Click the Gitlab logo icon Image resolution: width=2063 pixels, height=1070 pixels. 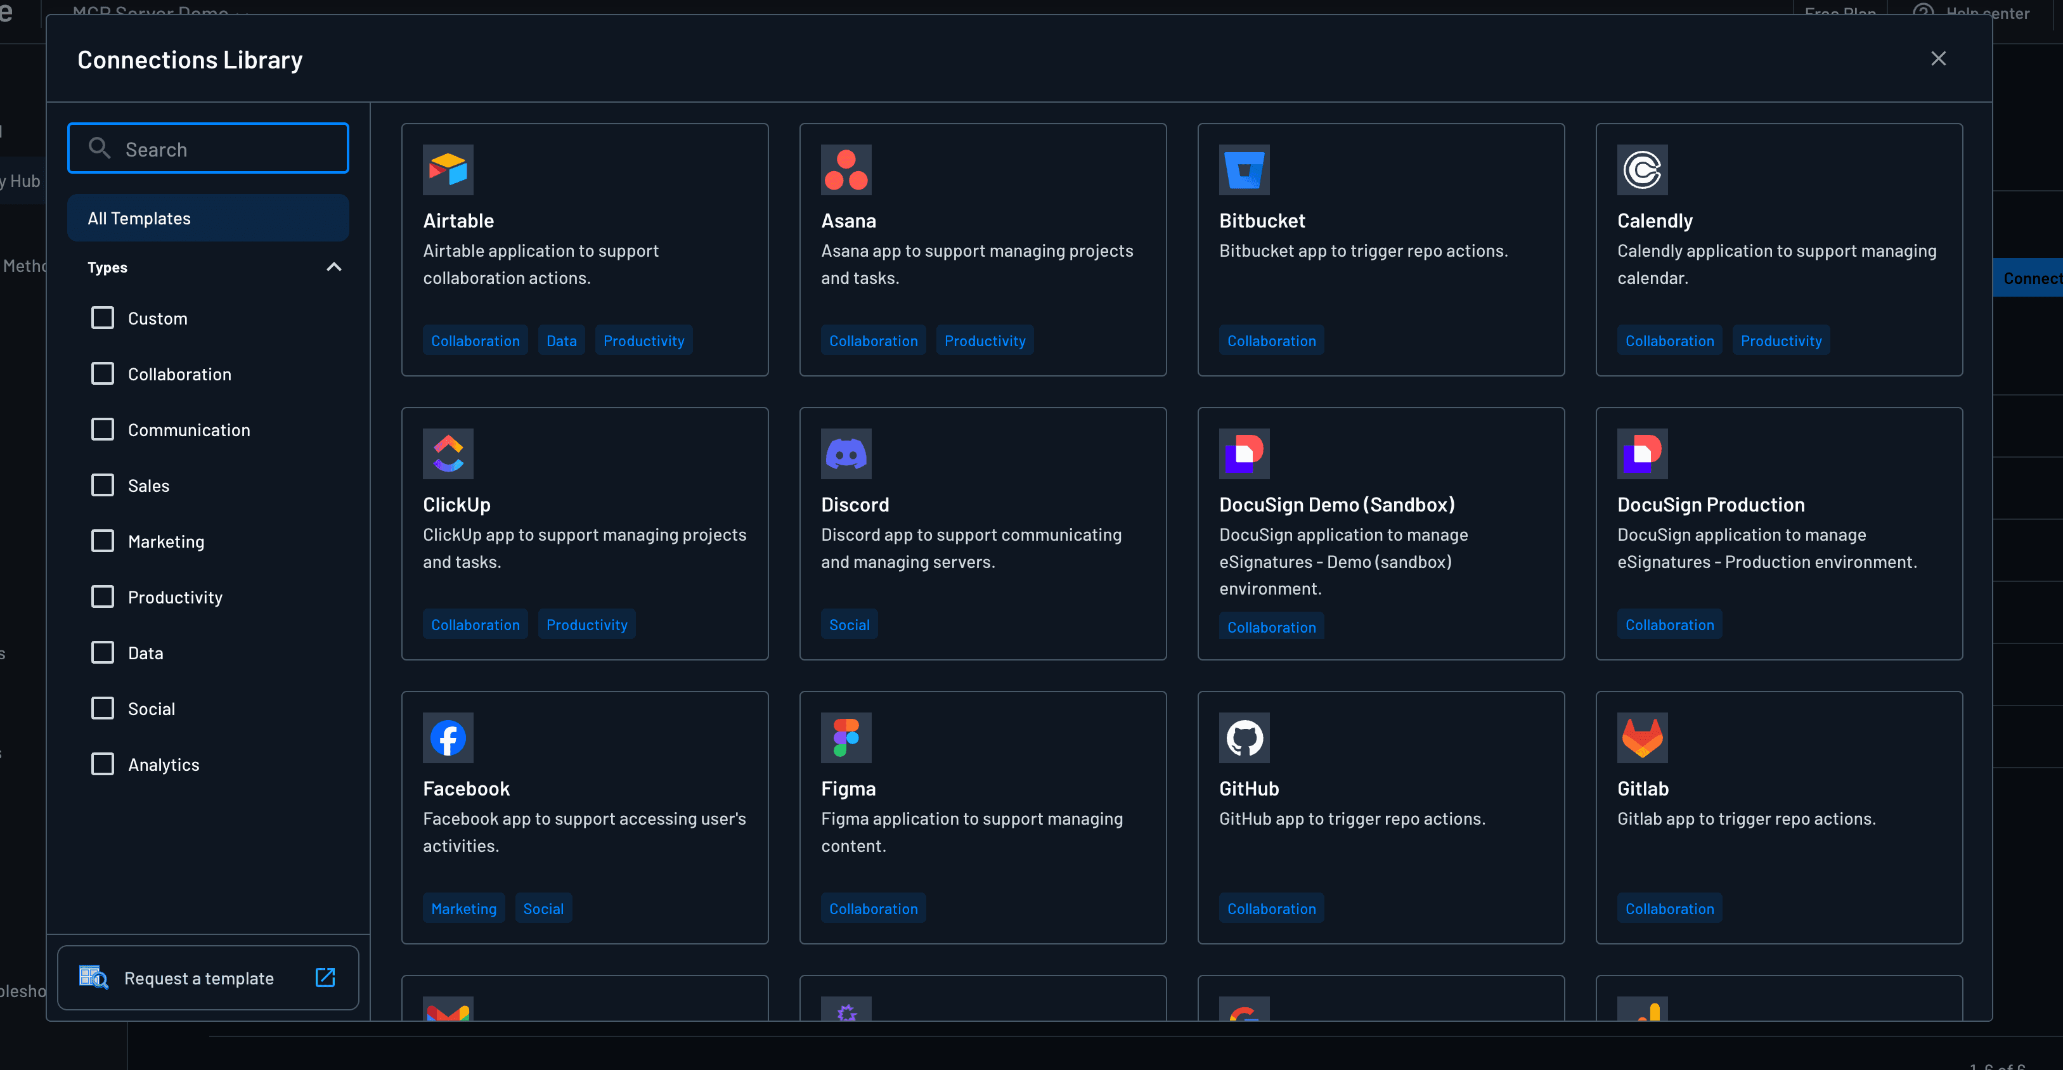1642,738
